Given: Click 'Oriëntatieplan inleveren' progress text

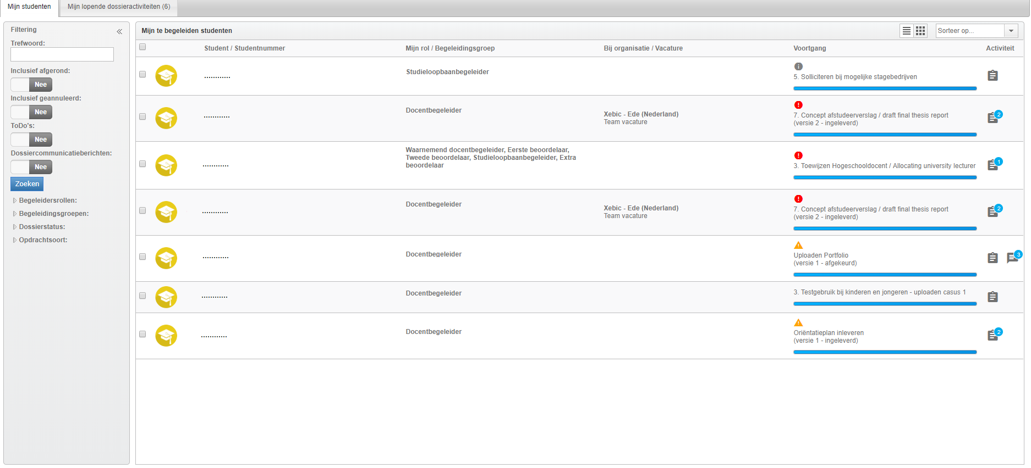Looking at the screenshot, I should click(x=829, y=333).
